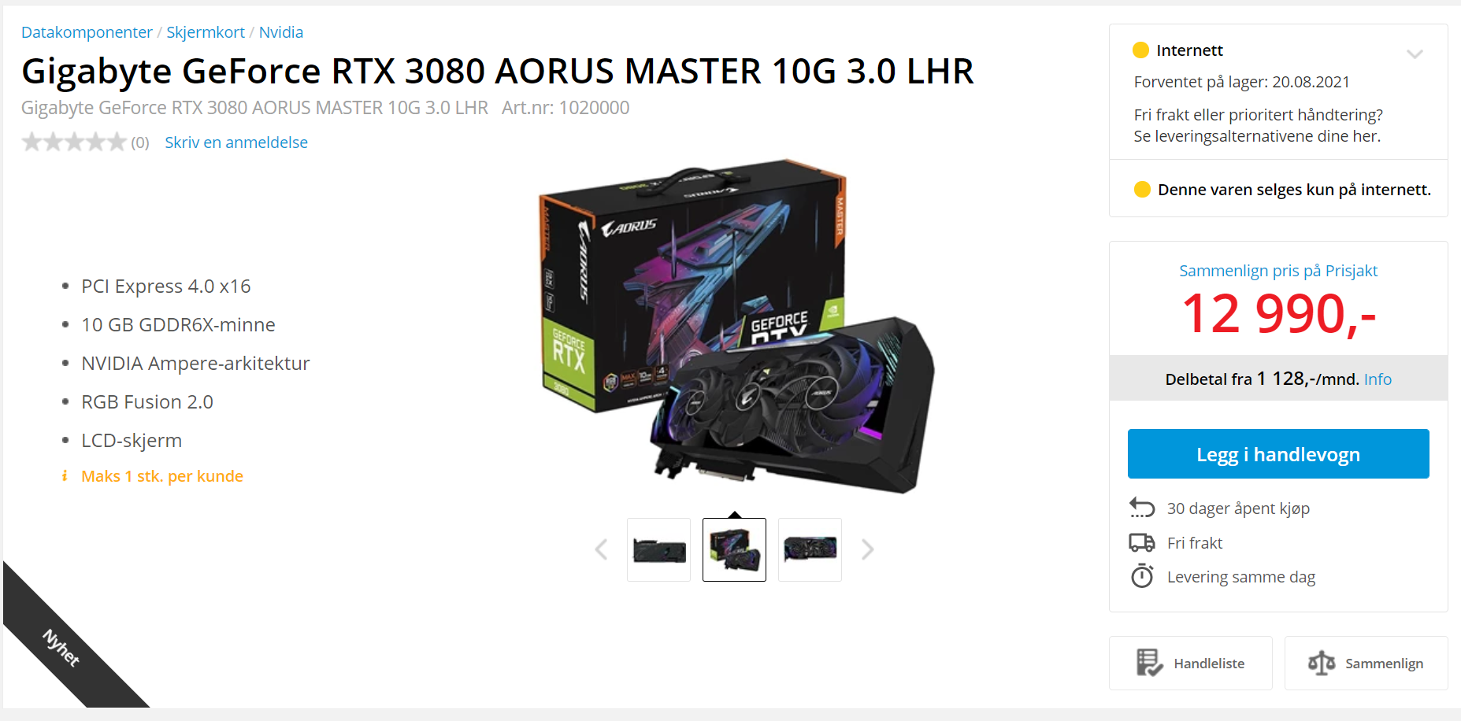
Task: Open Sammenlign pris på Prisjakt link
Action: (x=1278, y=271)
